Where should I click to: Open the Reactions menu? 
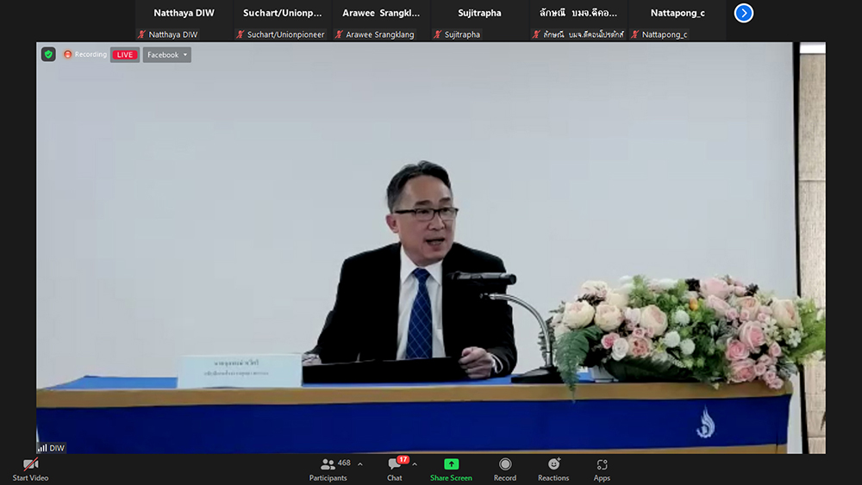[x=553, y=469]
